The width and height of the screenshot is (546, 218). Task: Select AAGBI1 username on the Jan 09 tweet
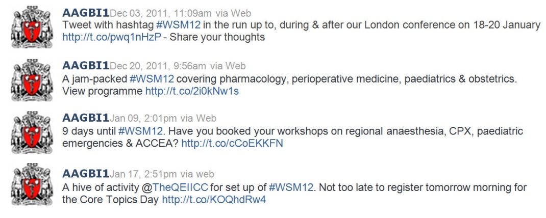pos(85,118)
